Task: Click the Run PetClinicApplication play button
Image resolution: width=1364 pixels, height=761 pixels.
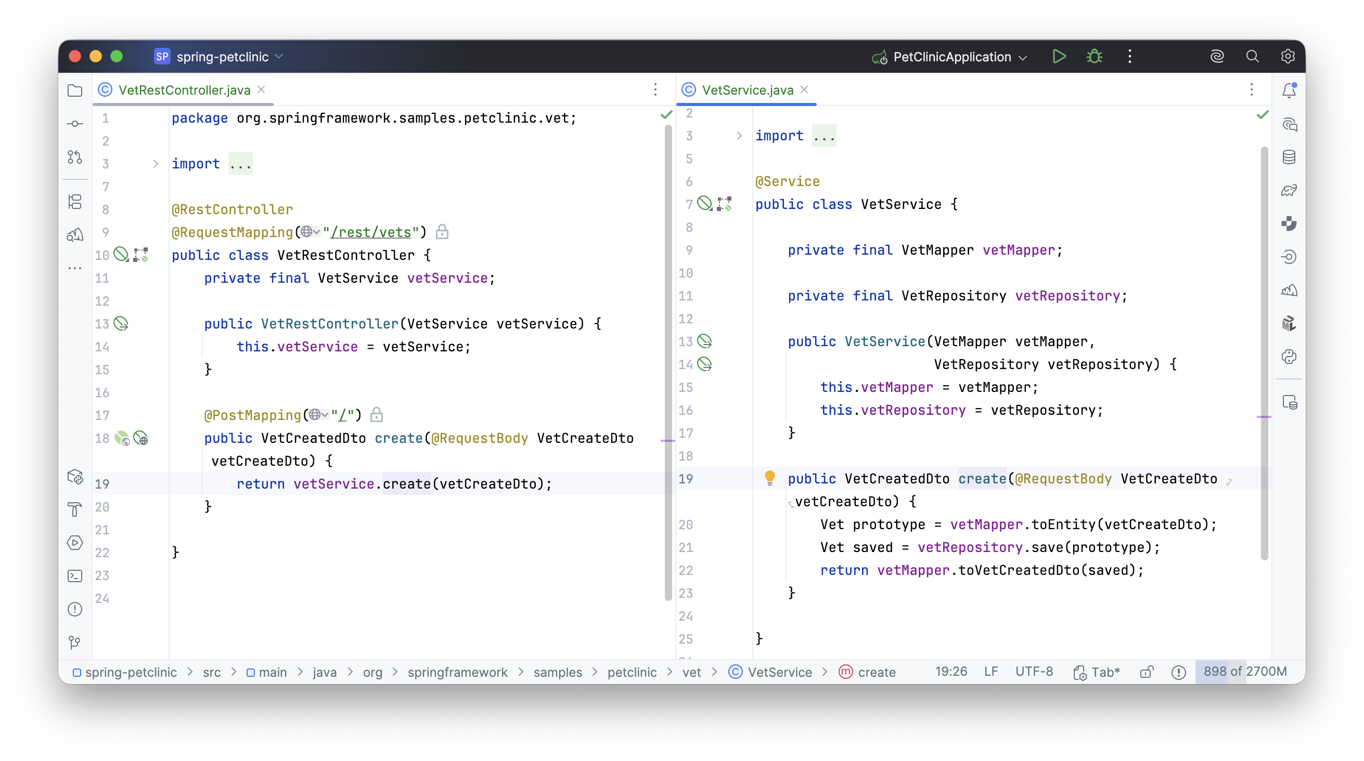Action: click(x=1059, y=57)
